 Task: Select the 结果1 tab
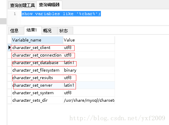(x=33, y=30)
